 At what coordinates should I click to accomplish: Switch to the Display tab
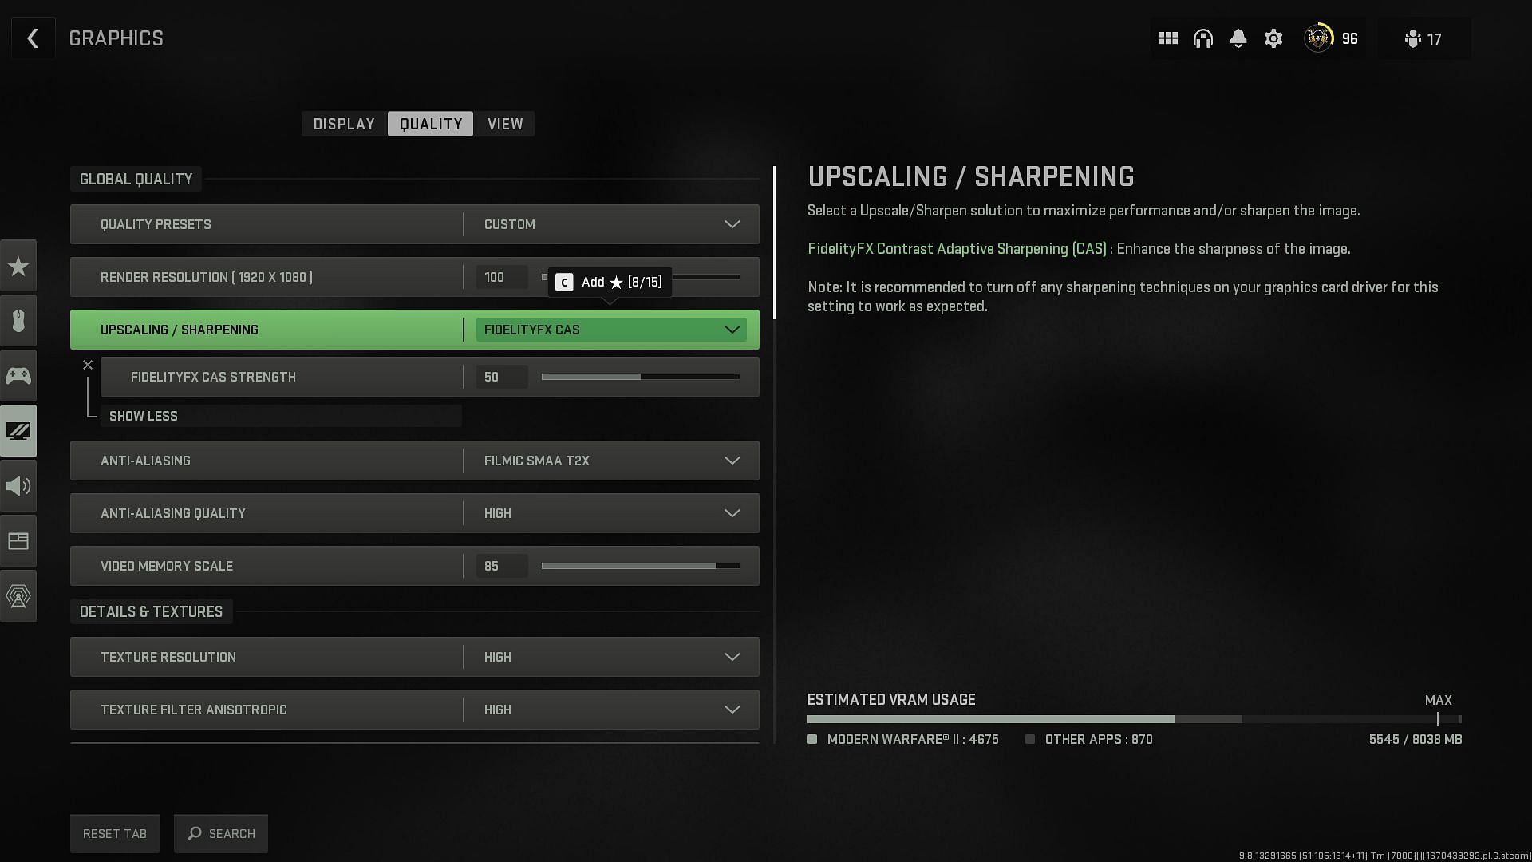click(x=344, y=124)
